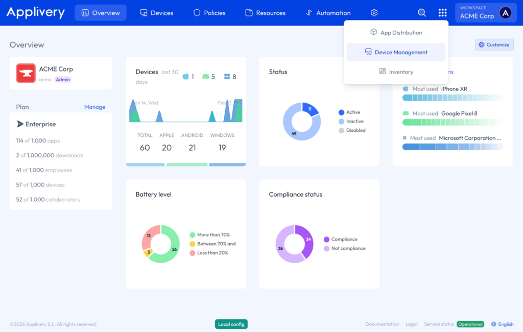Click the Applivery logo
523x332 pixels.
[x=35, y=12]
